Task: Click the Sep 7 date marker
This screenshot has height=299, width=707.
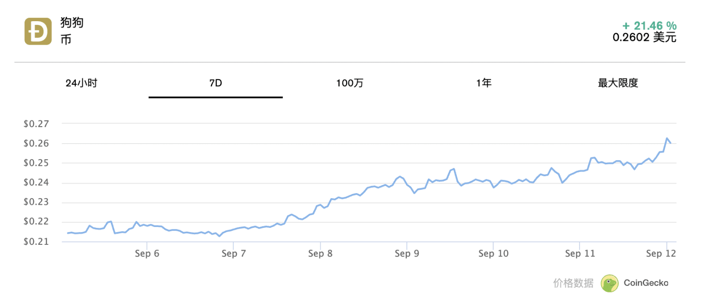Action: (233, 254)
